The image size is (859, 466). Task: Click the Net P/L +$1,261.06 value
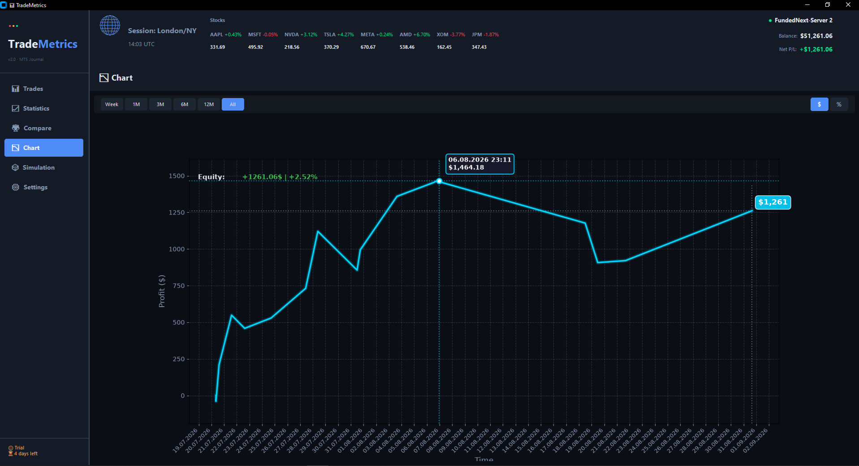click(816, 49)
